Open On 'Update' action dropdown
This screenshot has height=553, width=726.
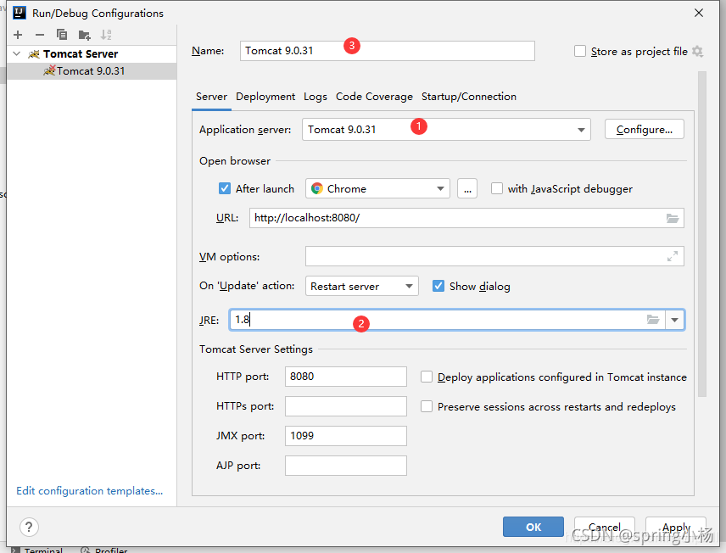(x=409, y=286)
